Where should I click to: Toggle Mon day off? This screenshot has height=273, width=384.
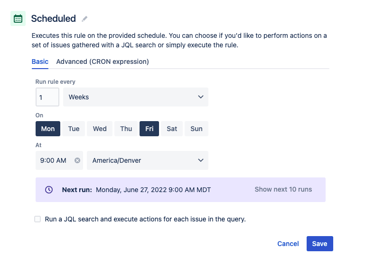click(48, 129)
